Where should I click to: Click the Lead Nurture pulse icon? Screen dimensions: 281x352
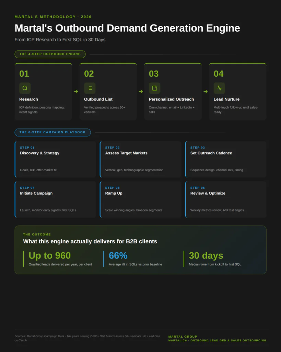click(219, 88)
